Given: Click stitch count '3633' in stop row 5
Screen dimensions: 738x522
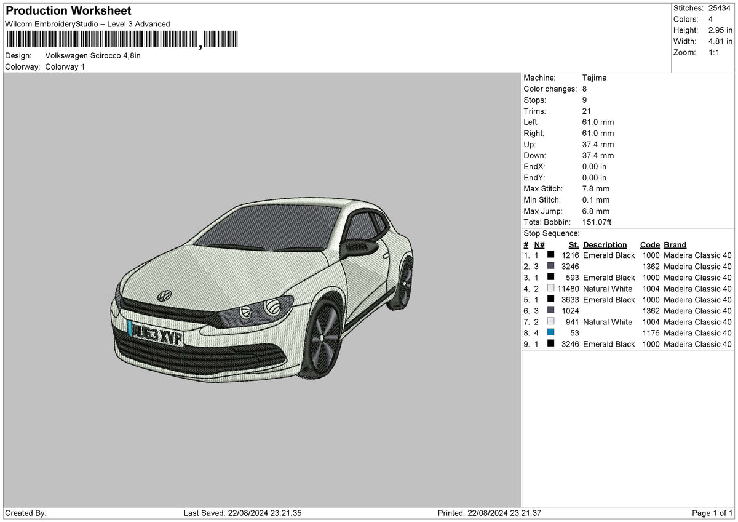Looking at the screenshot, I should pos(571,300).
